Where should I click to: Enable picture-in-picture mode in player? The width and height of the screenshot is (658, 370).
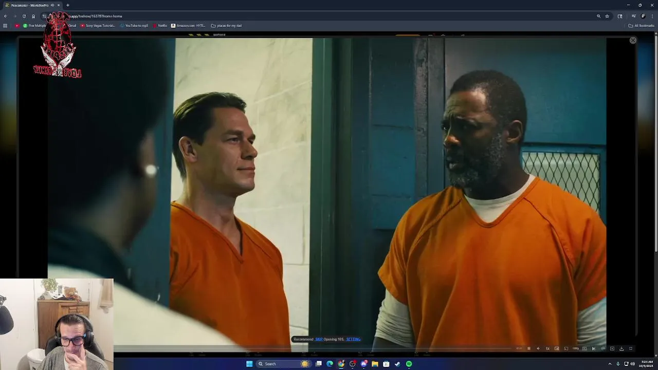557,348
